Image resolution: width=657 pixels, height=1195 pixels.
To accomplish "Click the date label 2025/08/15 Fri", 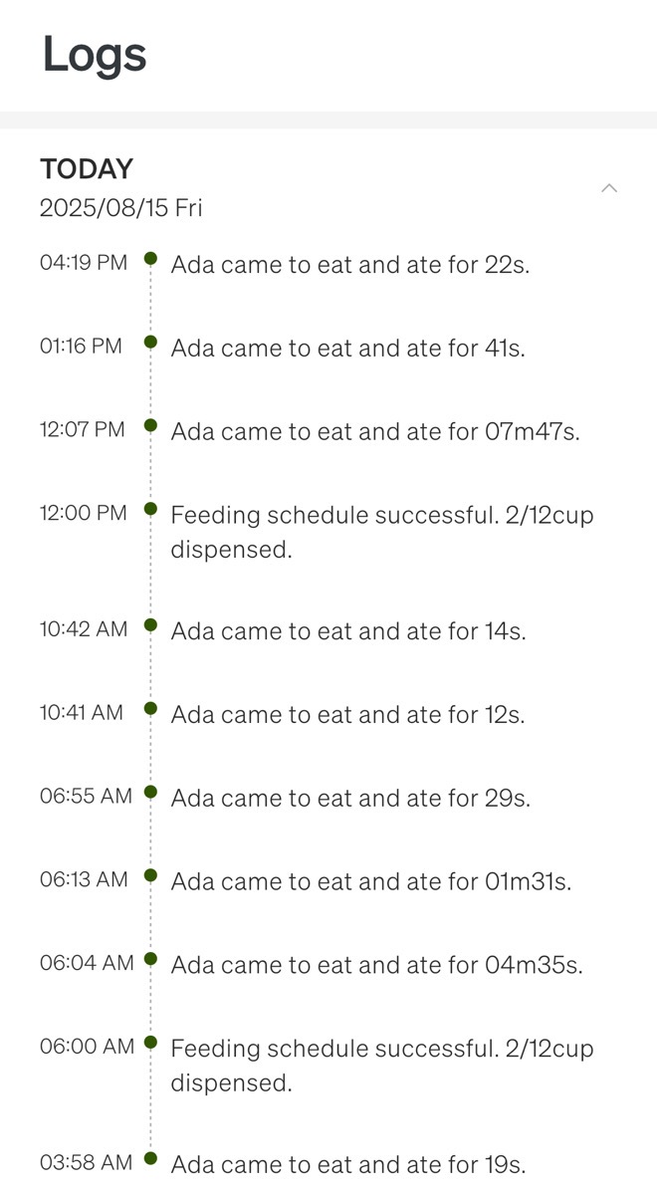I will (120, 208).
